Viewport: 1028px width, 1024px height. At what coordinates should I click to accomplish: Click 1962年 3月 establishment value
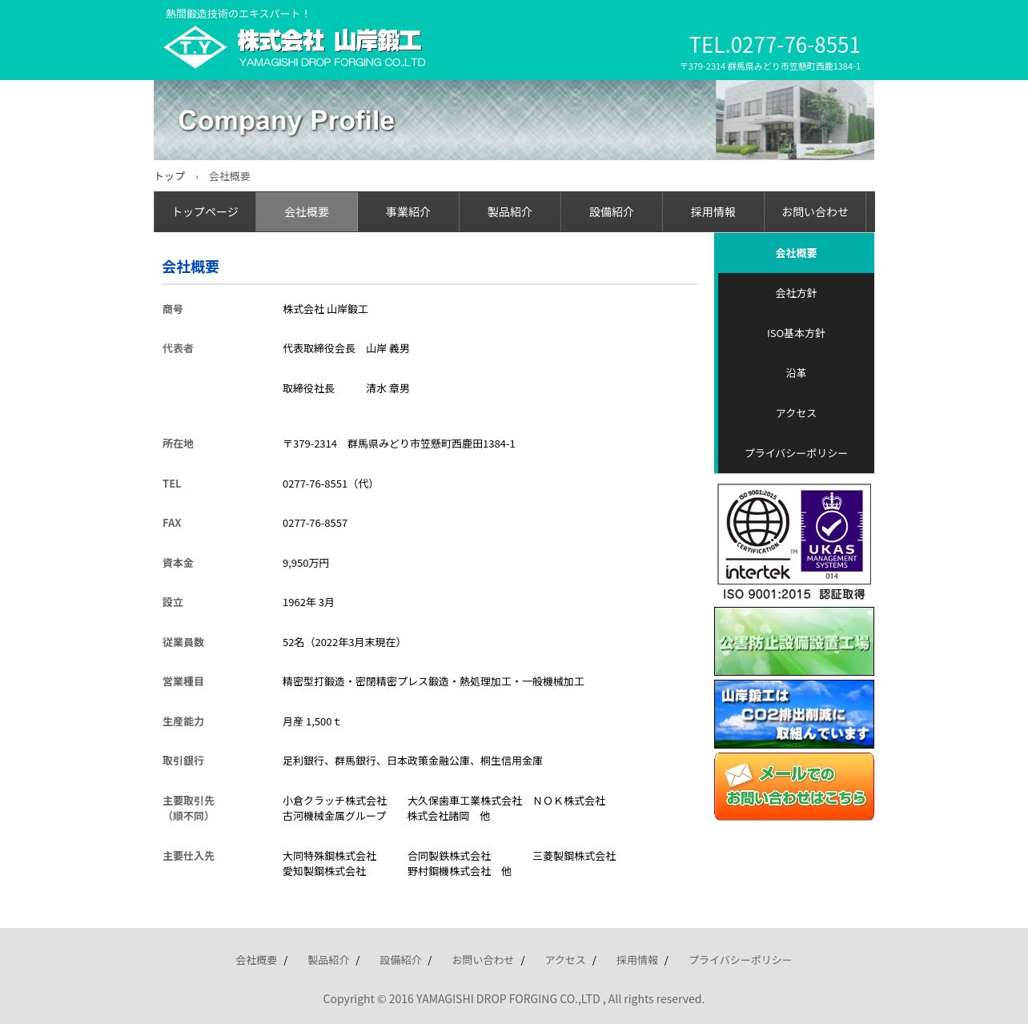pyautogui.click(x=308, y=602)
